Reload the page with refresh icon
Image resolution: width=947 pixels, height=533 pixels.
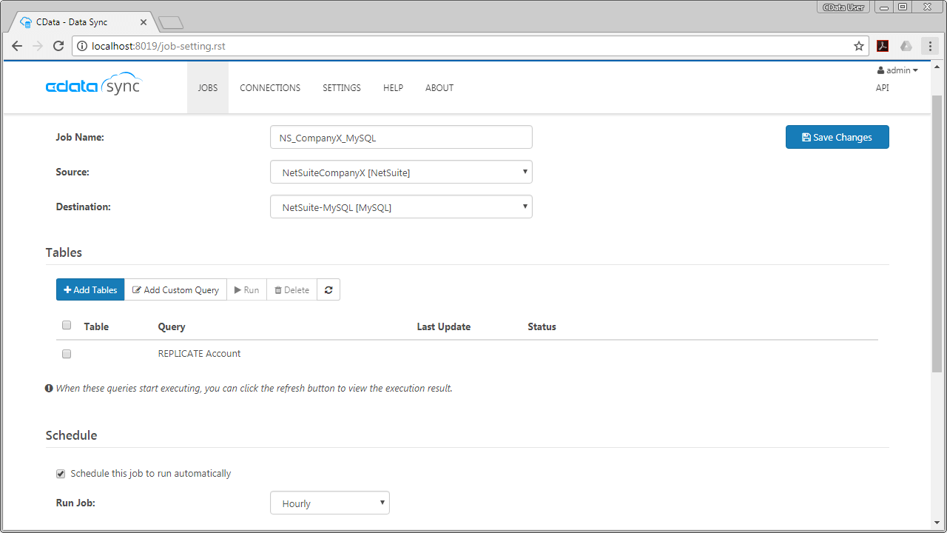58,46
